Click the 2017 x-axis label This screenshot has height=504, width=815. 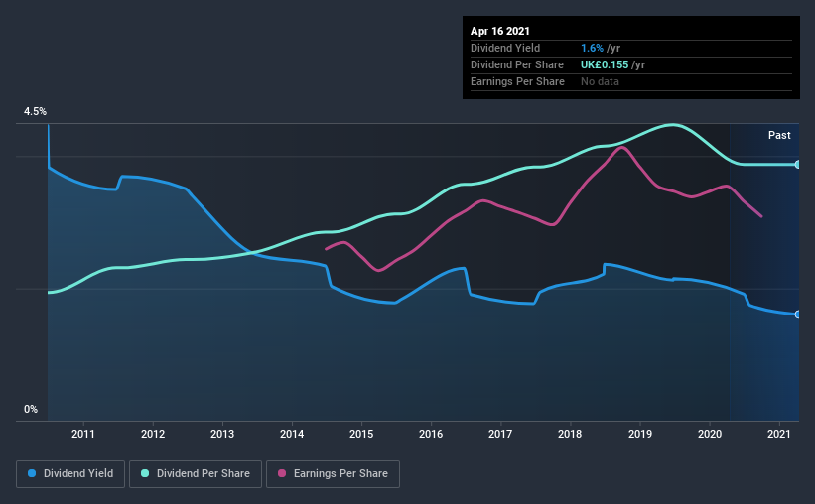coord(500,434)
